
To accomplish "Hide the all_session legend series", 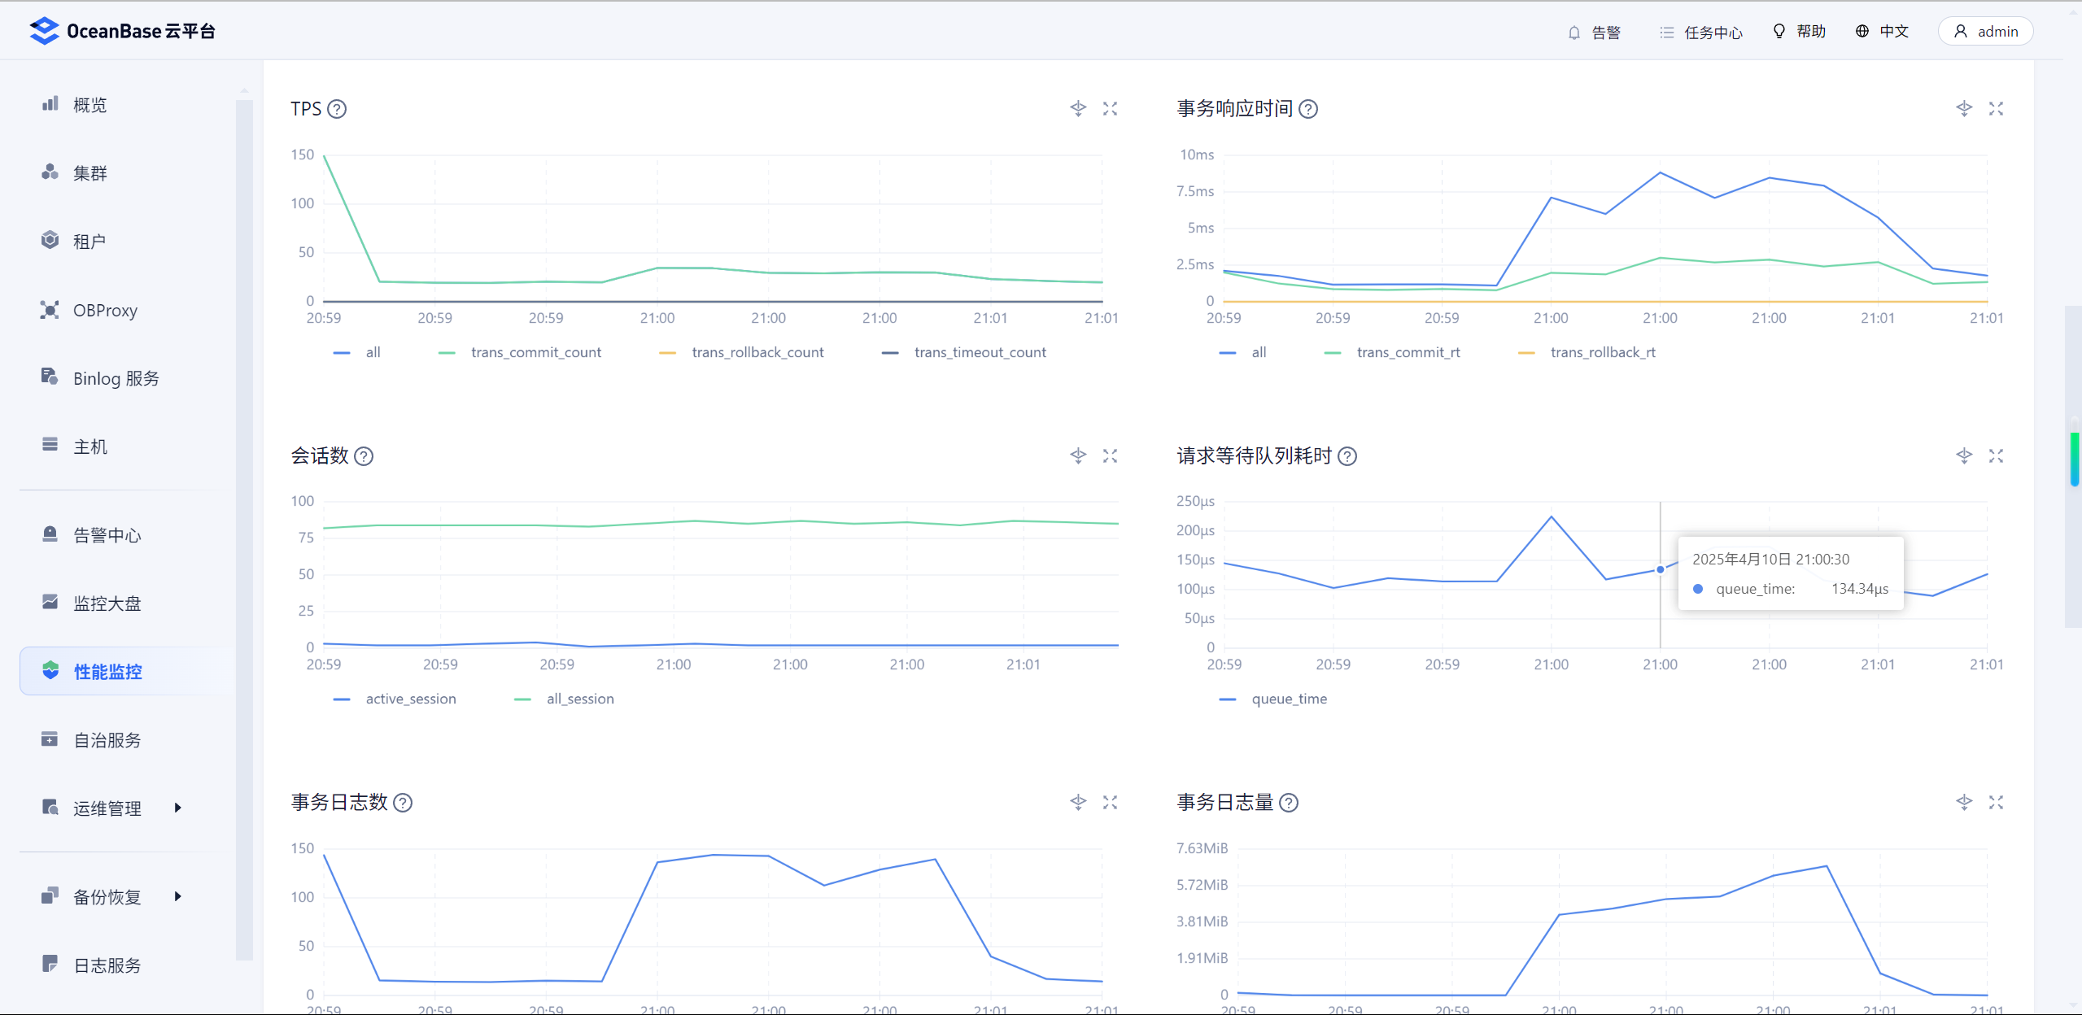I will [x=579, y=699].
